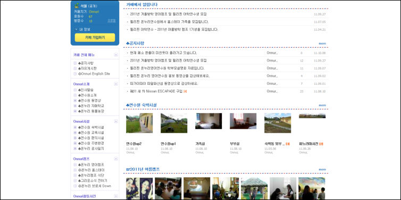This screenshot has width=401, height=200.
Task: Click board icon beside ♣인사말씀
Action: click(75, 90)
